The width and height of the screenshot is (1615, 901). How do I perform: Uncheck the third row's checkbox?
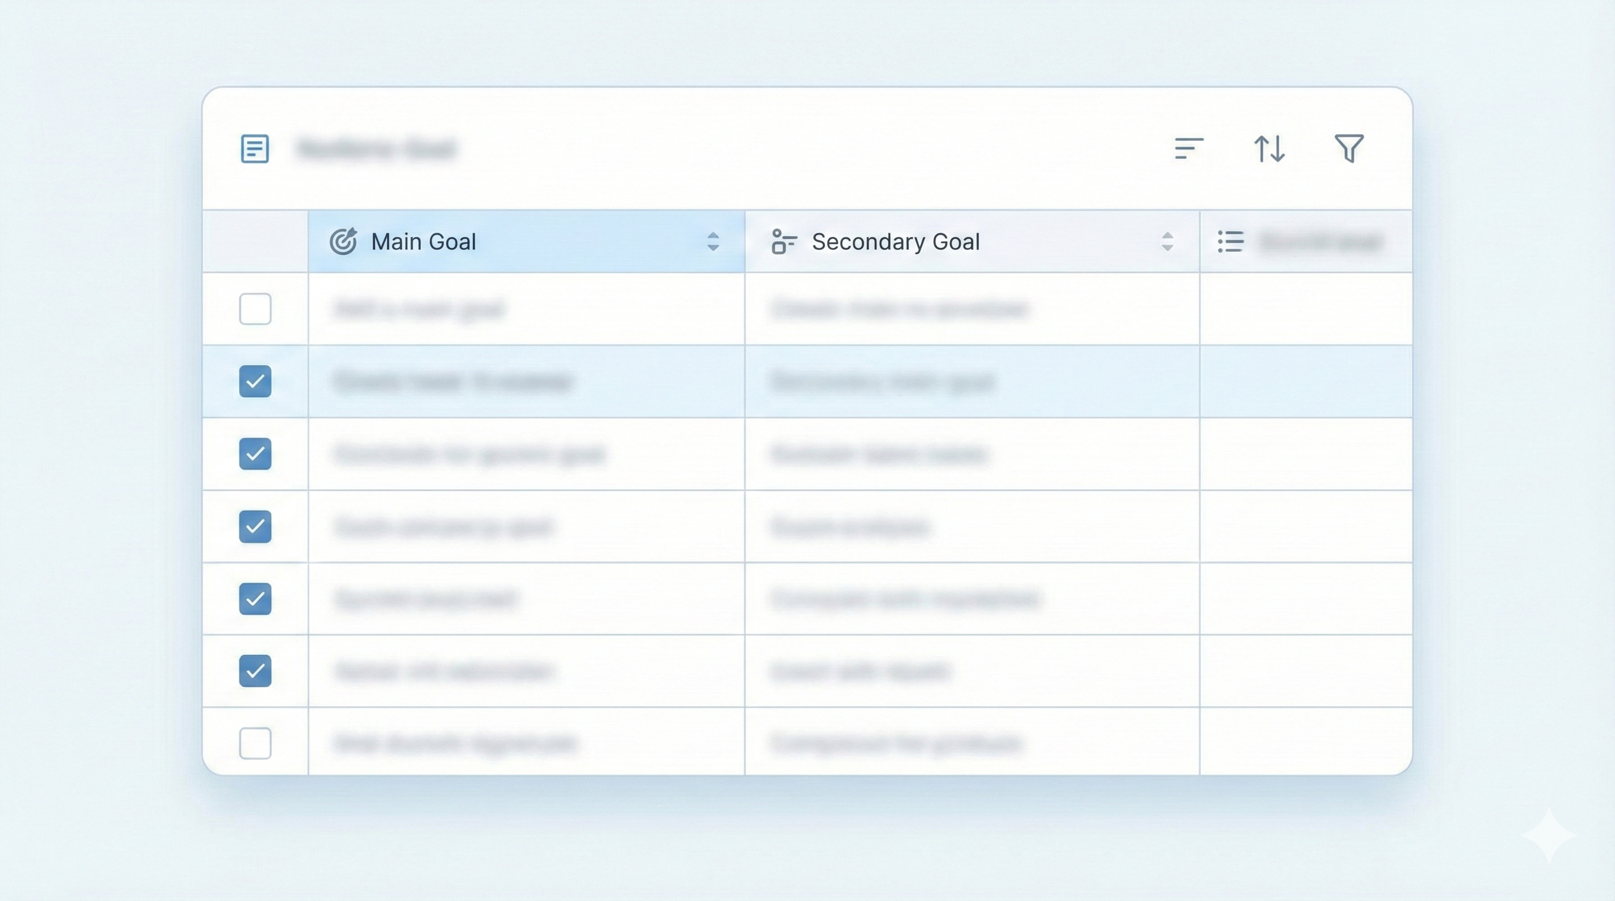point(255,453)
